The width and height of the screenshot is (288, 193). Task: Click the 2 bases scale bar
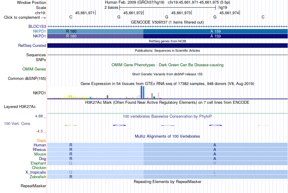pyautogui.click(x=168, y=8)
